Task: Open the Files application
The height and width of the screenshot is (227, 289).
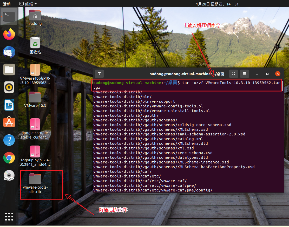Action: [9, 70]
